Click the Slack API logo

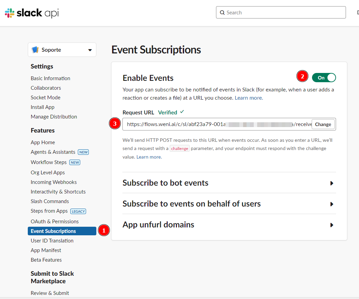point(32,13)
